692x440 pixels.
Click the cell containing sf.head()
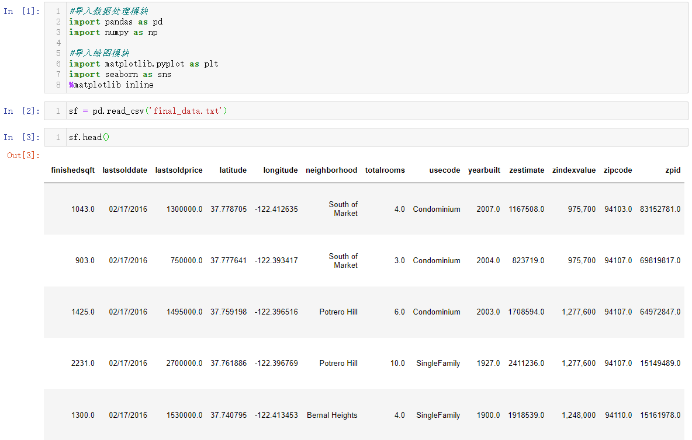[x=366, y=137]
